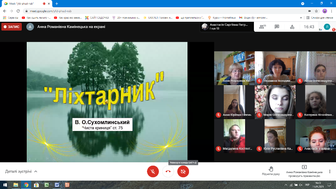The image size is (336, 189).
Task: Switch the 'УКР' keyboard language
Action: 307,185
